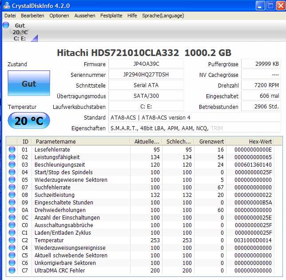Click the Aktuelle... column header

pyautogui.click(x=146, y=141)
